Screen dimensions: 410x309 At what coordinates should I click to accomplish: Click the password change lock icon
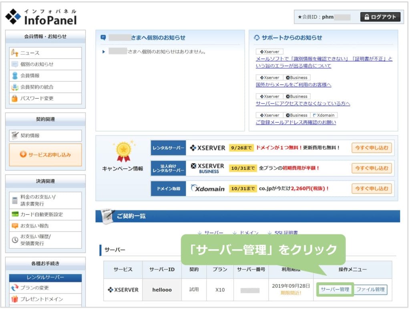click(x=15, y=98)
